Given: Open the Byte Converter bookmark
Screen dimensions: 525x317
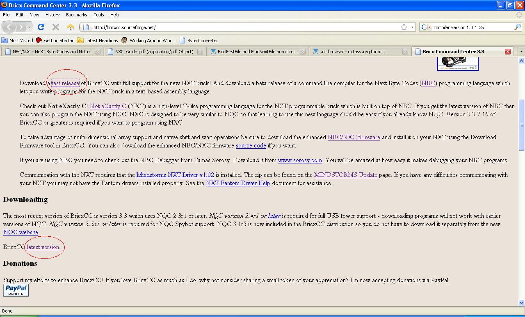Looking at the screenshot, I should coord(199,40).
